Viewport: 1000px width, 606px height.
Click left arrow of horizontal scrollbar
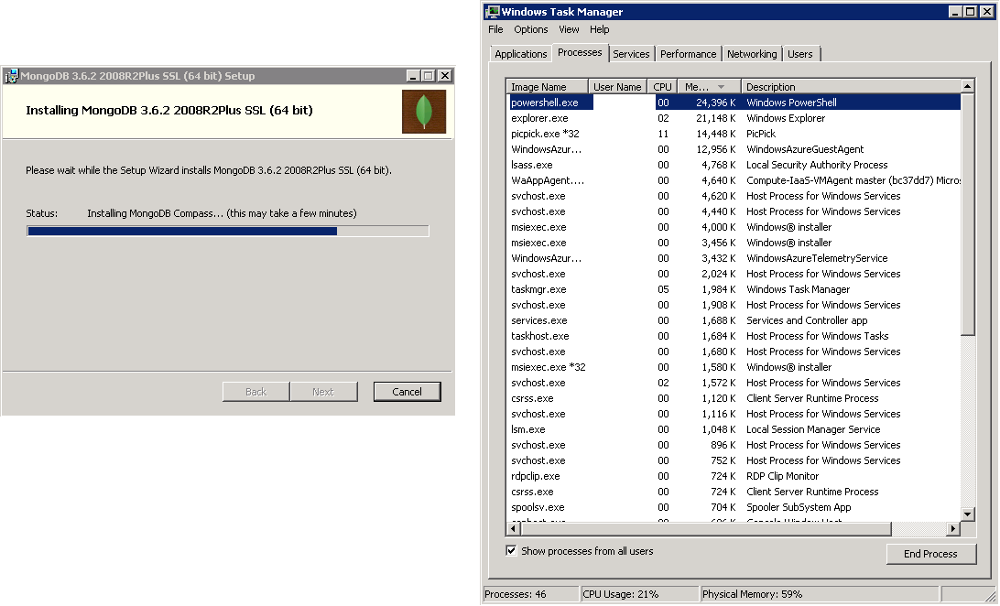point(513,529)
